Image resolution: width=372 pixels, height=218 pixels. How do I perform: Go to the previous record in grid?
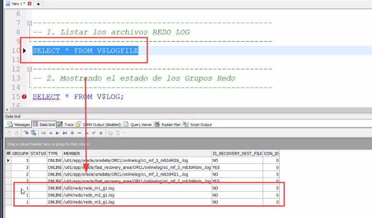pyautogui.click(x=51, y=133)
